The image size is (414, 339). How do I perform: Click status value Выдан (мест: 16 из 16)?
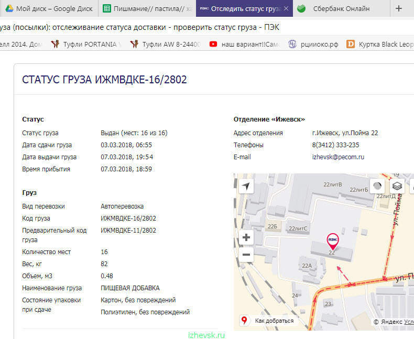pyautogui.click(x=134, y=133)
